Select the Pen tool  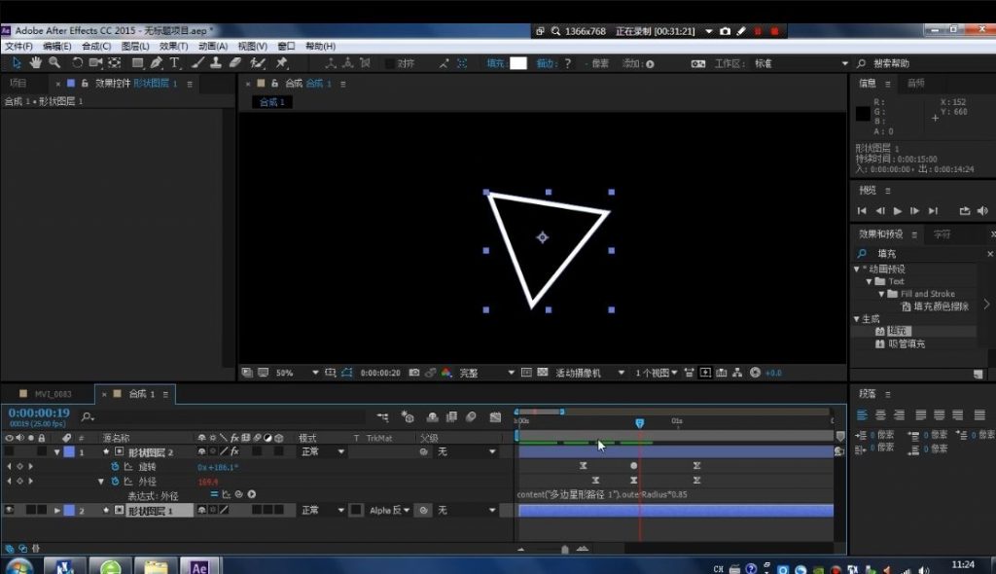[x=157, y=63]
